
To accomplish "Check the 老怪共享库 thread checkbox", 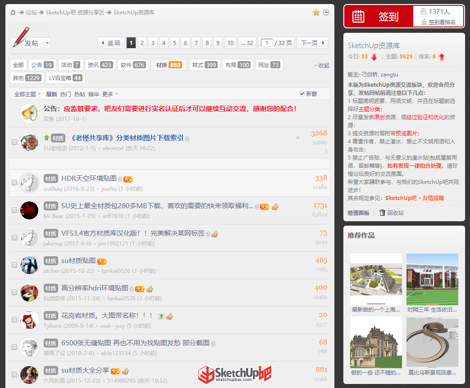I will [x=14, y=142].
